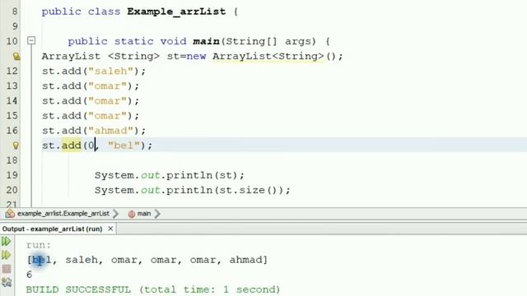Expand the arrow after the Example_arrList breadcrumb
This screenshot has width=527, height=296.
tap(116, 214)
